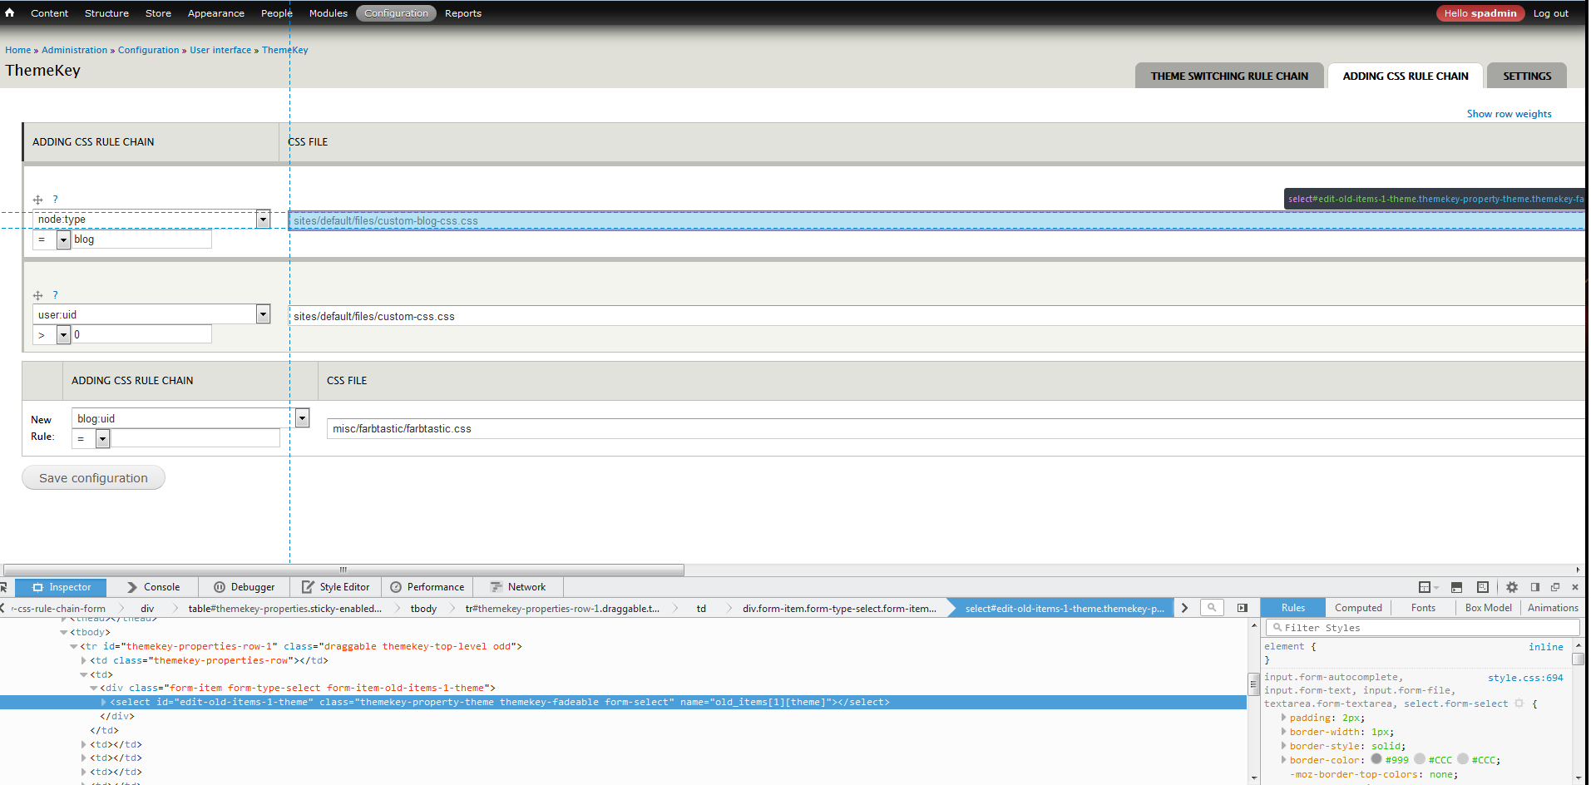1591x785 pixels.
Task: Collapse the themekey-properties-row-1 tr node
Action: pyautogui.click(x=74, y=646)
